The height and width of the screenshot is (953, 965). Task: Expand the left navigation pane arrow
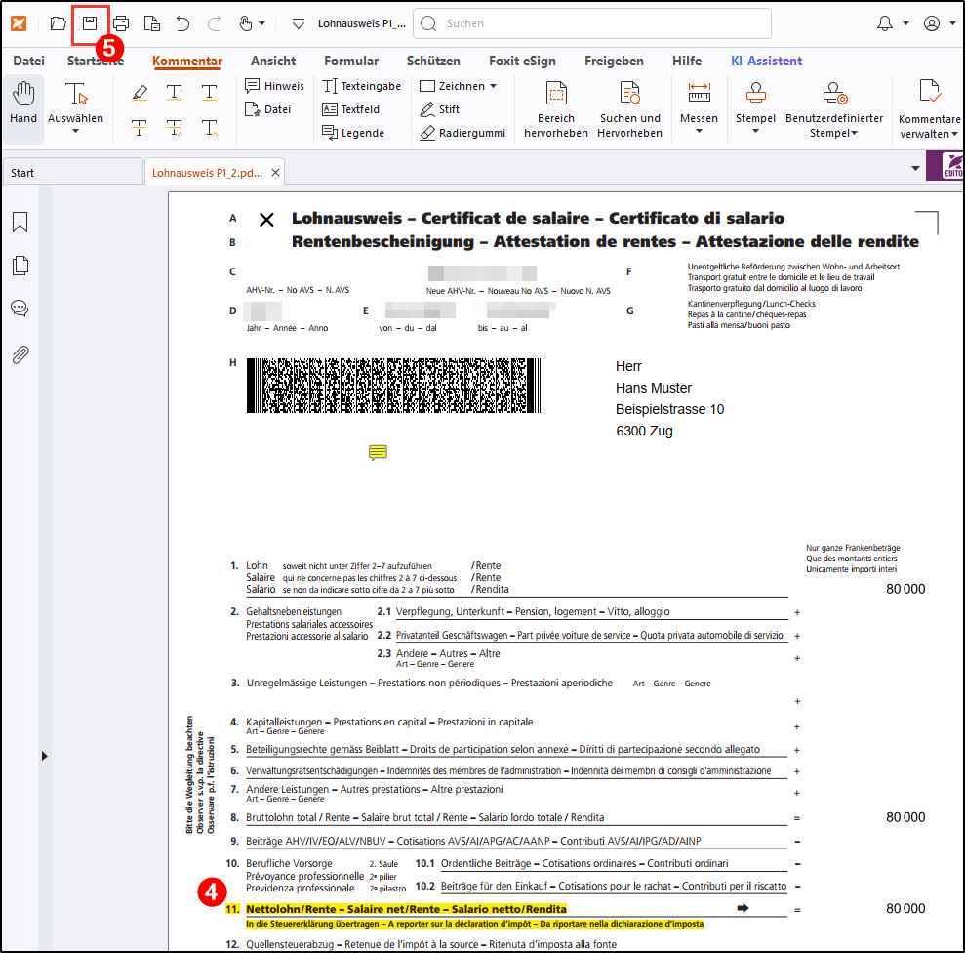point(44,756)
